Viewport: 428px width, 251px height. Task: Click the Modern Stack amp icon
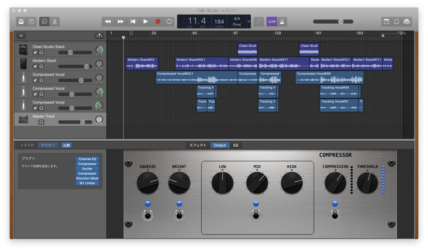pos(23,64)
